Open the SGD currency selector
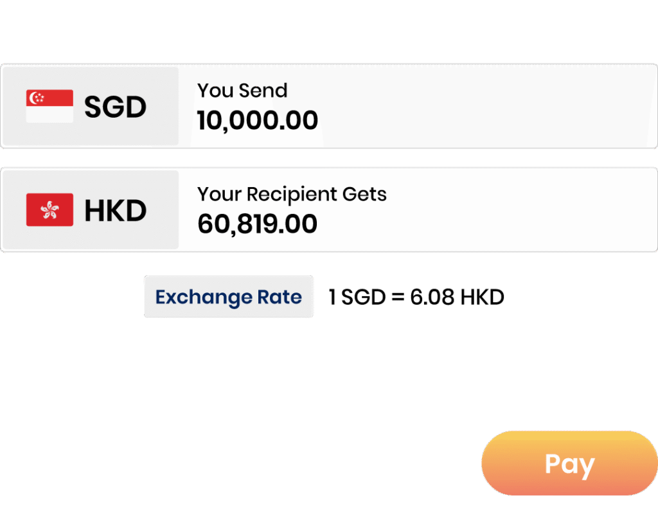Screen dimensions: 658x518 [x=90, y=106]
